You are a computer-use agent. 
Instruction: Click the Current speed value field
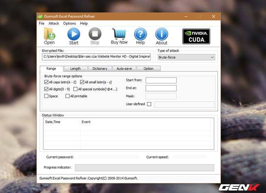coord(190,157)
